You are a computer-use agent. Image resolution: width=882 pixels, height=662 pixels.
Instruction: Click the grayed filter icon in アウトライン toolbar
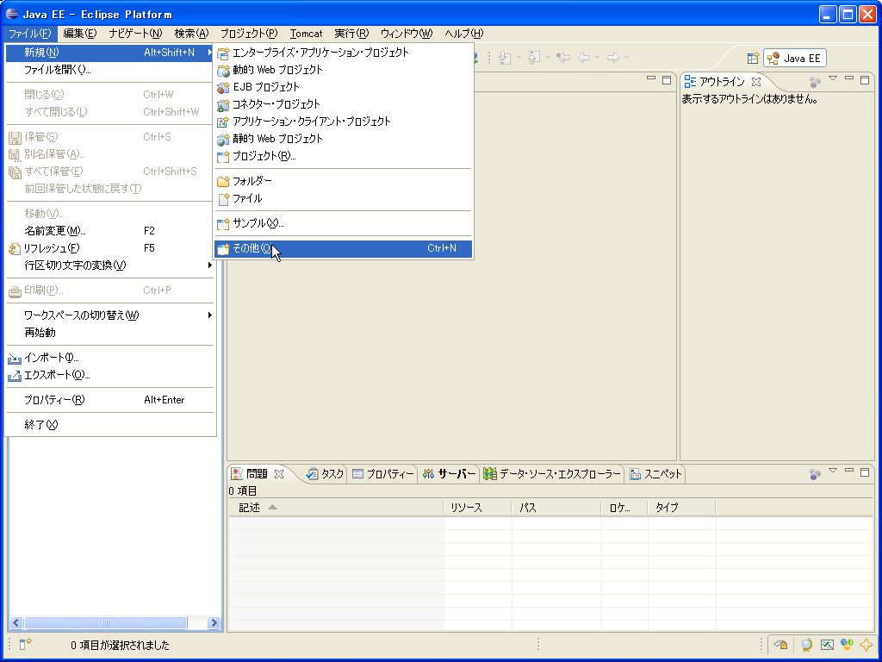(x=815, y=82)
